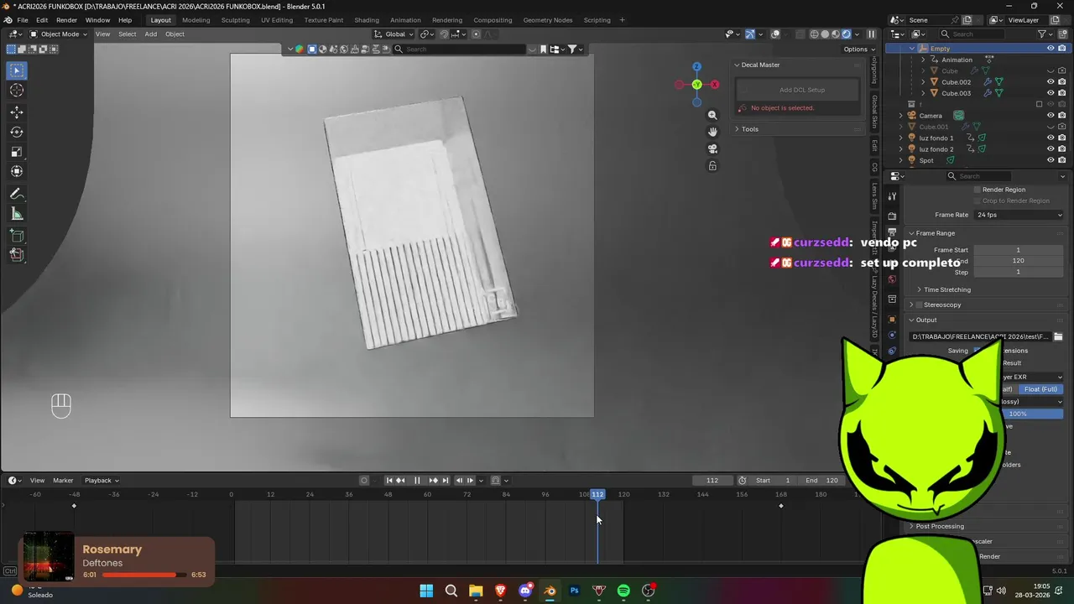Select the Annotate tool

(x=17, y=195)
